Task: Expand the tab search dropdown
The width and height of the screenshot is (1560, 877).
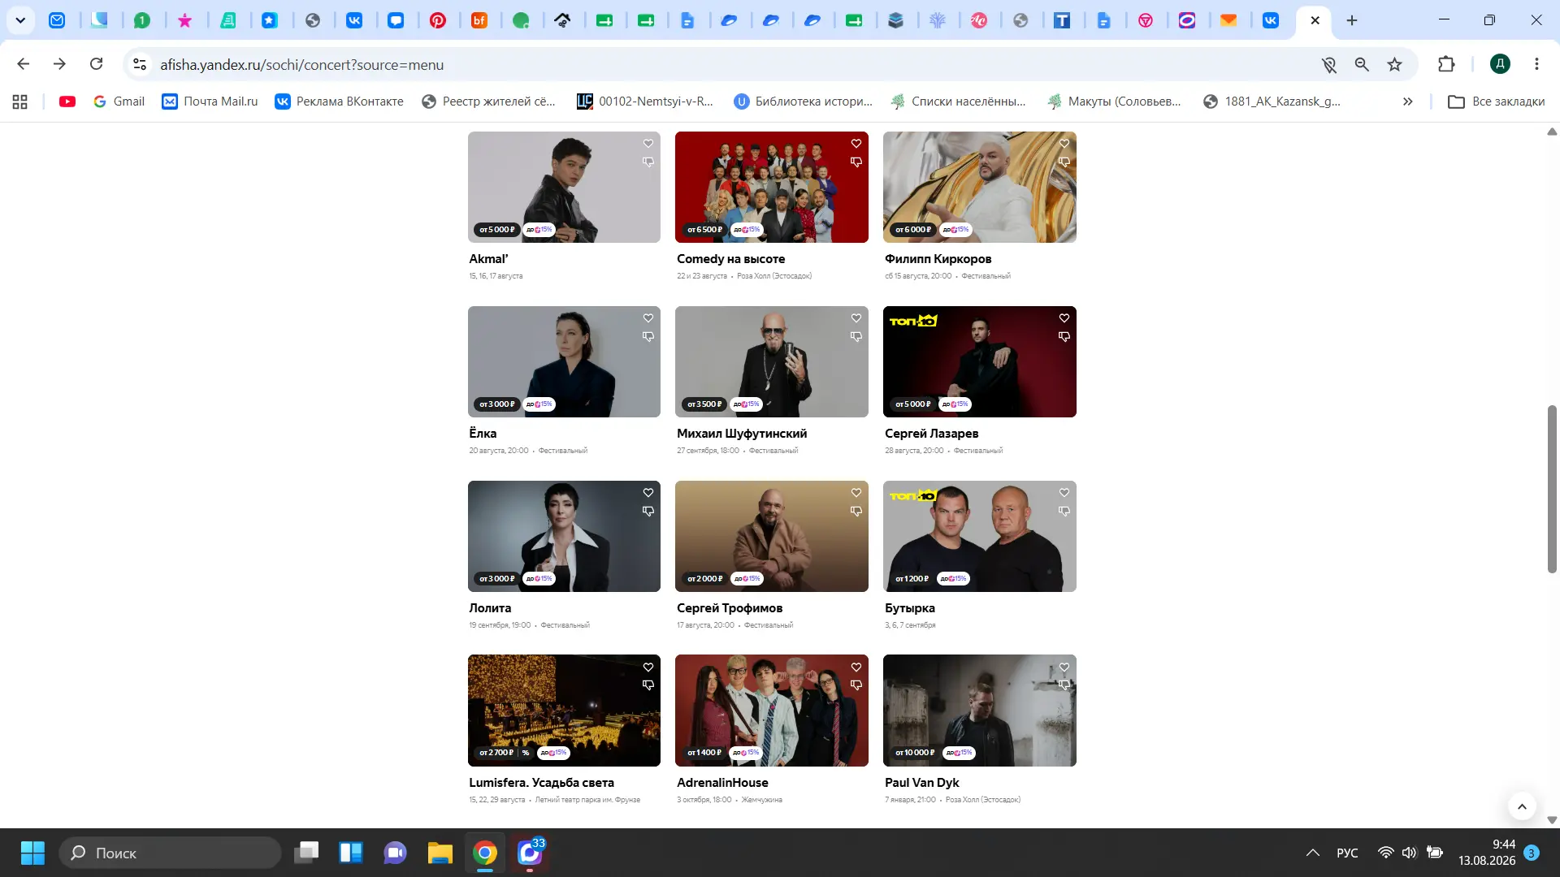Action: [x=20, y=20]
